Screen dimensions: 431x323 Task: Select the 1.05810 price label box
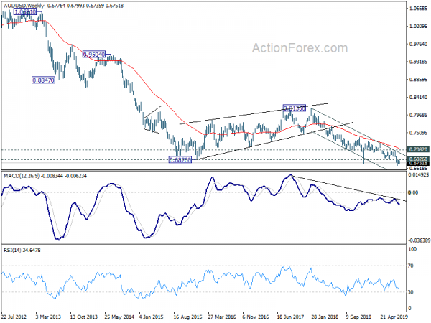tap(24, 12)
